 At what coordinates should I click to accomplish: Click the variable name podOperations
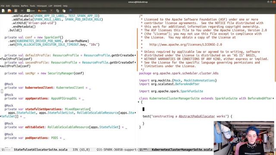[x=36, y=138]
